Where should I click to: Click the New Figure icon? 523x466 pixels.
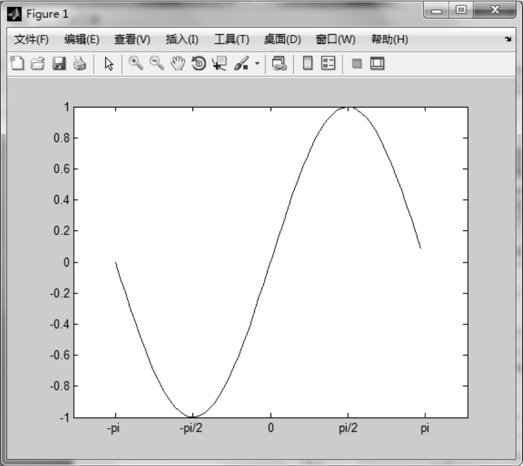pos(18,64)
